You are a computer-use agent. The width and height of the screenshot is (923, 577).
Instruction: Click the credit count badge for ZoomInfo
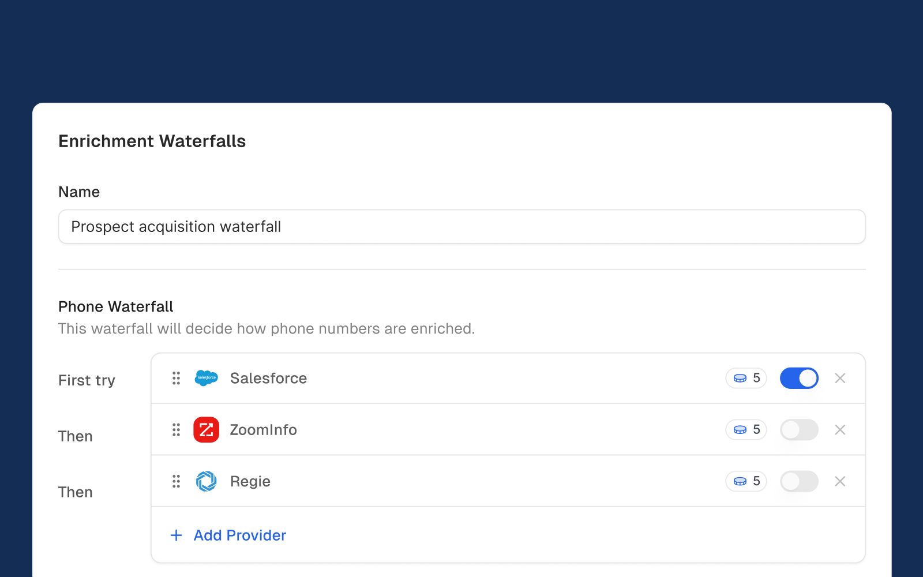tap(746, 429)
